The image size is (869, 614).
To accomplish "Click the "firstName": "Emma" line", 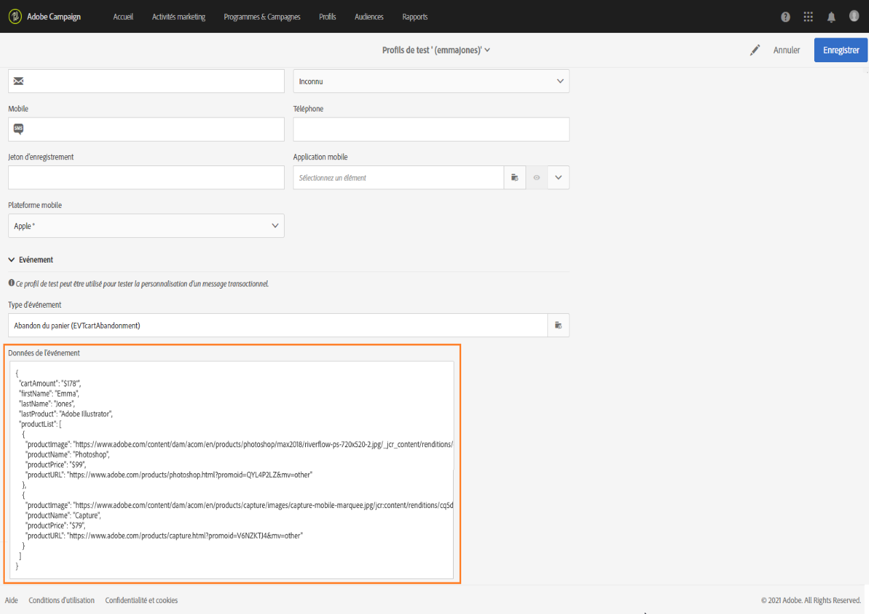I will pyautogui.click(x=49, y=394).
